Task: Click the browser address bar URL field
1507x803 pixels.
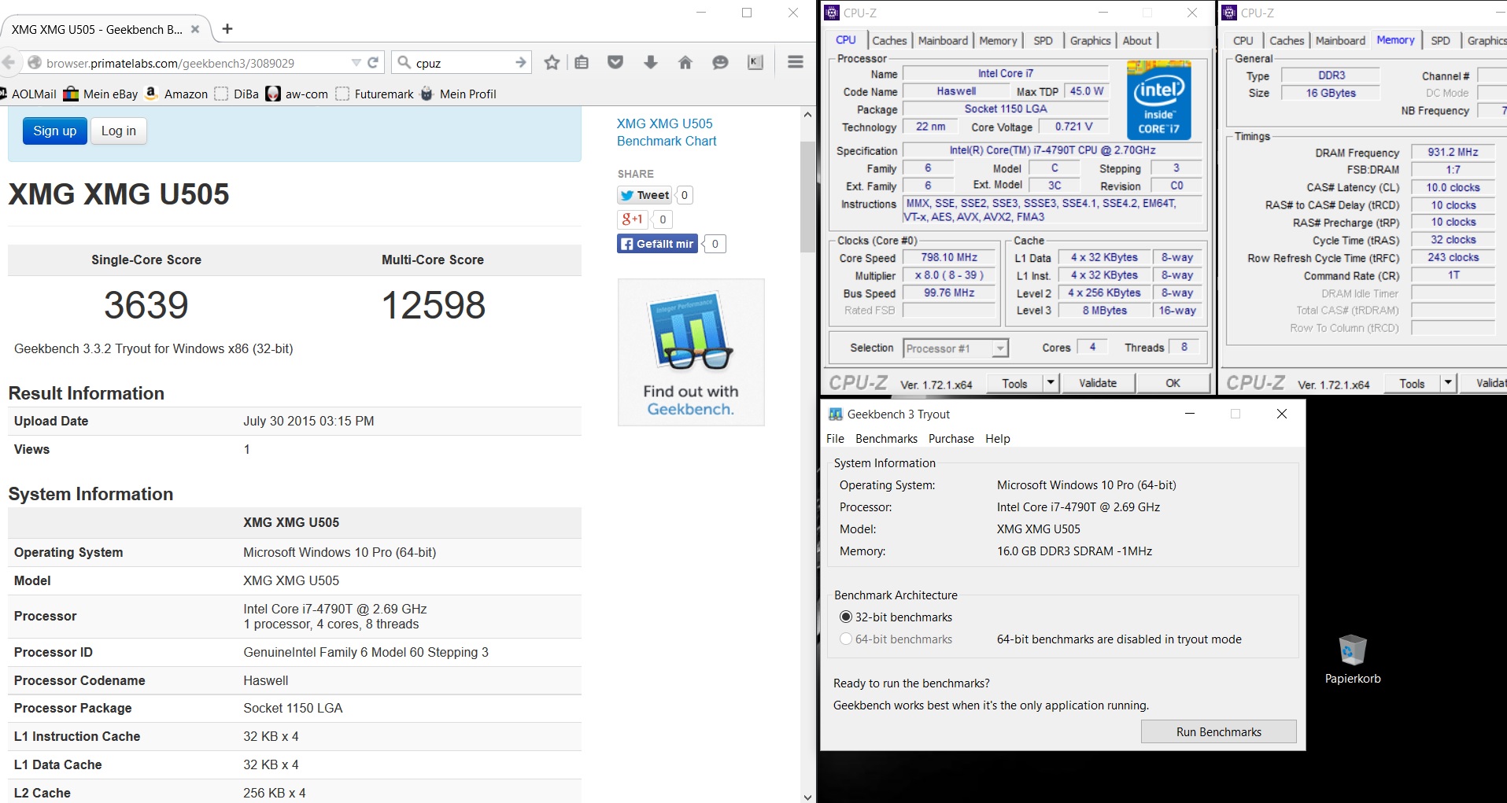Action: coord(189,63)
